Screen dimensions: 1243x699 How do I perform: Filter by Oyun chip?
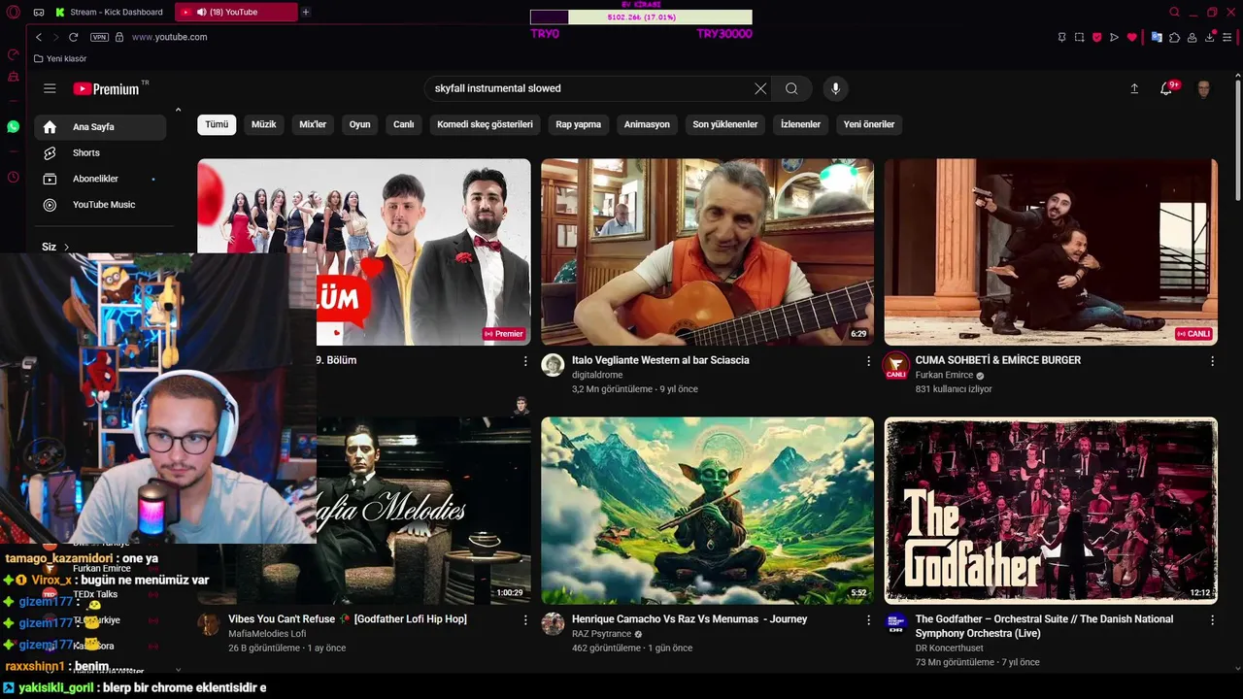point(360,124)
